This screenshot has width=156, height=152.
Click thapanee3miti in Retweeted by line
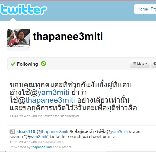pyautogui.click(x=42, y=147)
